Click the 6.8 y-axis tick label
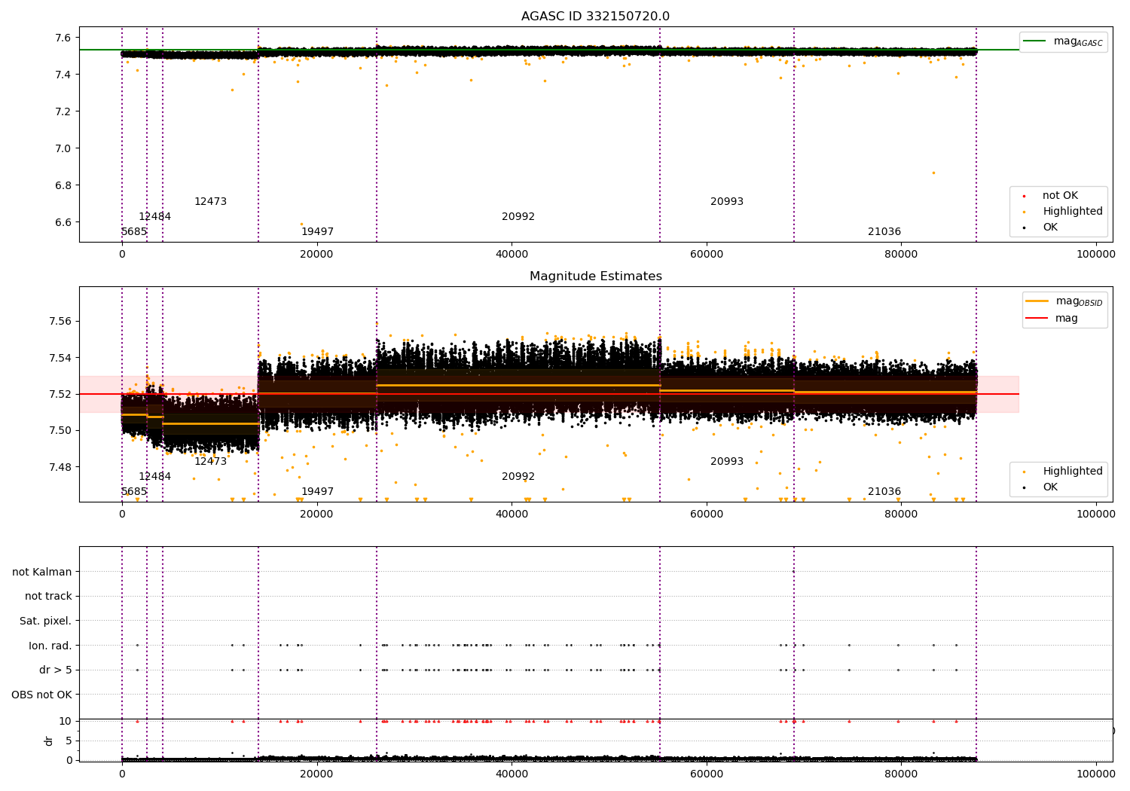 pyautogui.click(x=64, y=186)
